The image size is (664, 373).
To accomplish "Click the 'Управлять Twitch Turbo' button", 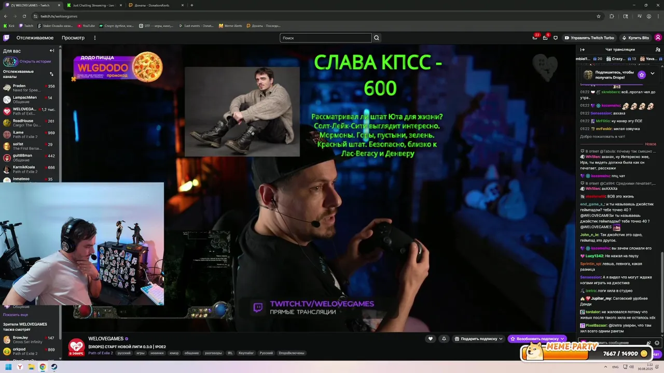I will click(589, 38).
